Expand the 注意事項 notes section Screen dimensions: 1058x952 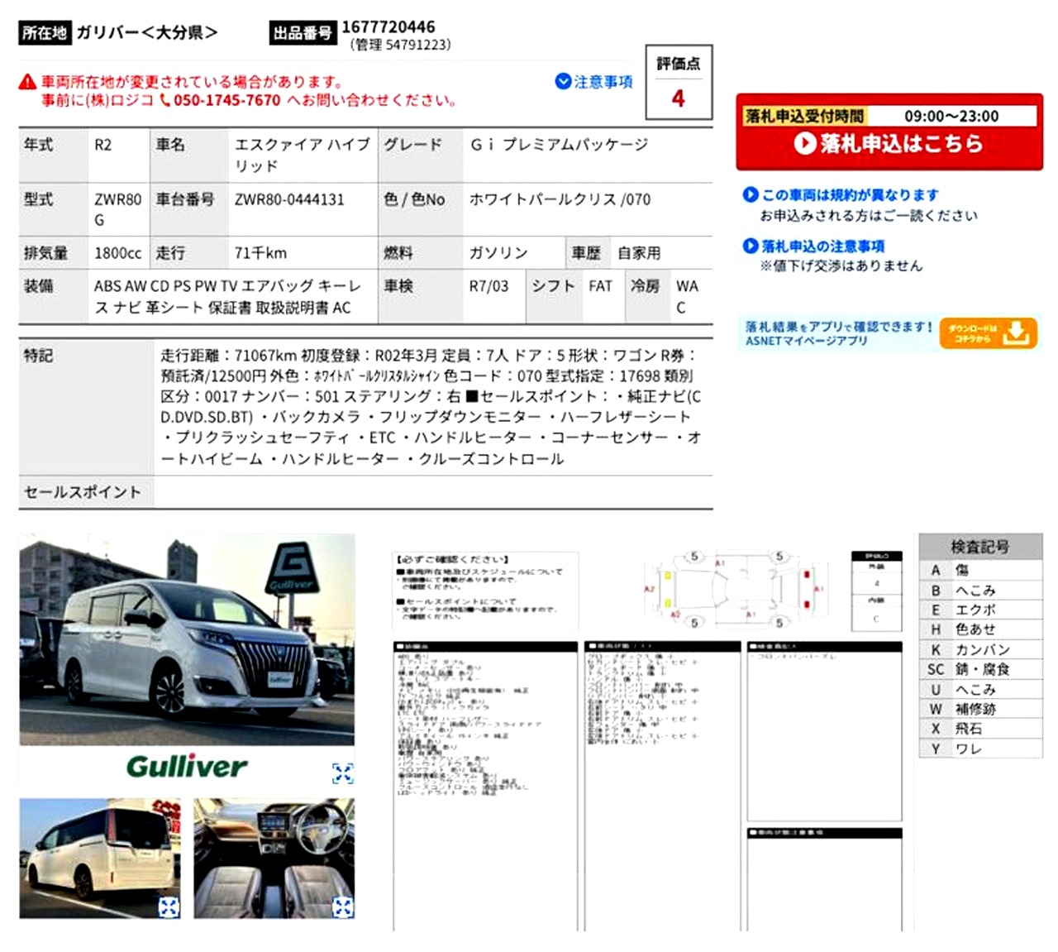click(593, 81)
